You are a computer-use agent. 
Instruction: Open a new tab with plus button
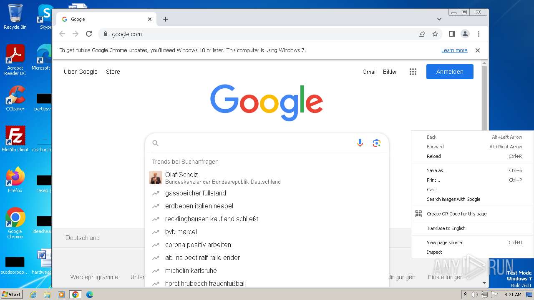166,19
